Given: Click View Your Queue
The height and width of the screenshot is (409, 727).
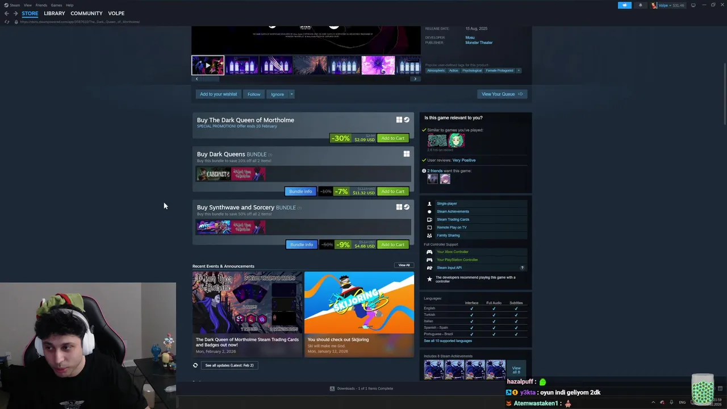Looking at the screenshot, I should [x=502, y=94].
